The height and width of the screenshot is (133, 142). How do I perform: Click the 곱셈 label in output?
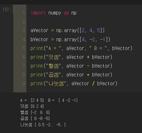24,119
